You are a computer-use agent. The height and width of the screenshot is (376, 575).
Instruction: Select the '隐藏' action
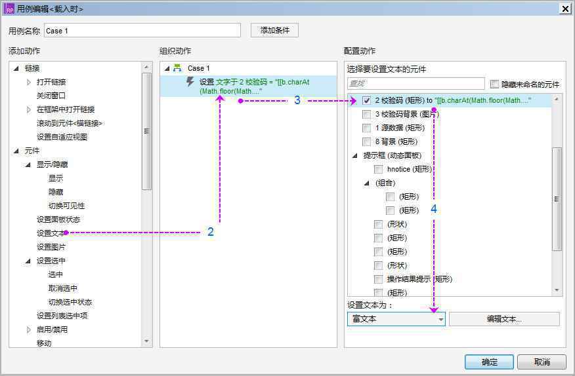click(x=55, y=192)
